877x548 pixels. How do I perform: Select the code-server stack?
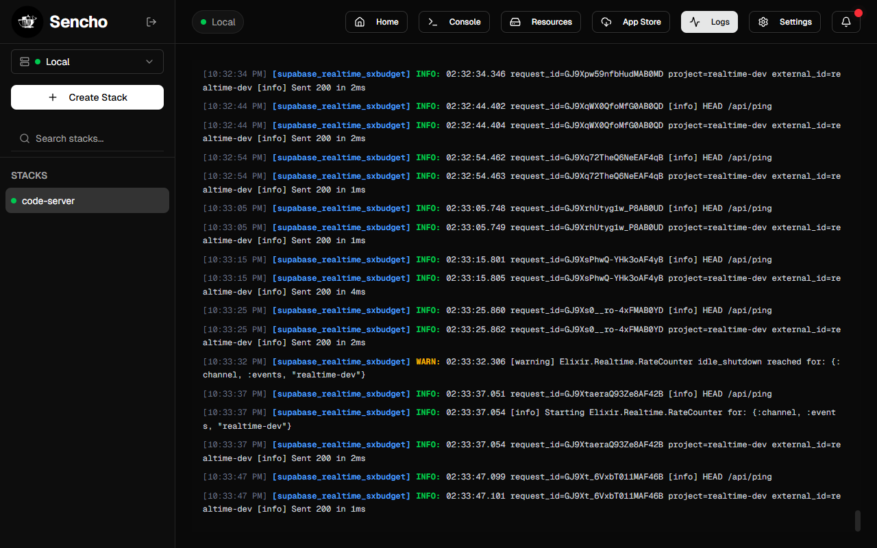tap(87, 201)
